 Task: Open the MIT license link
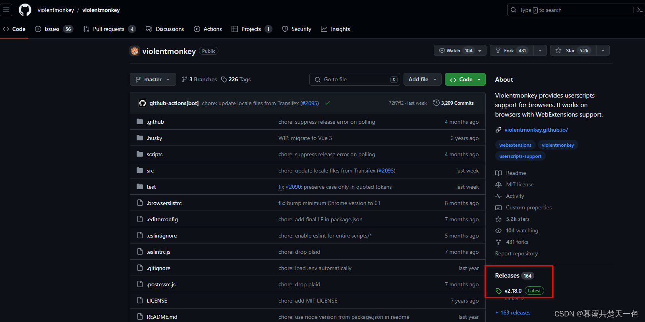(514, 184)
